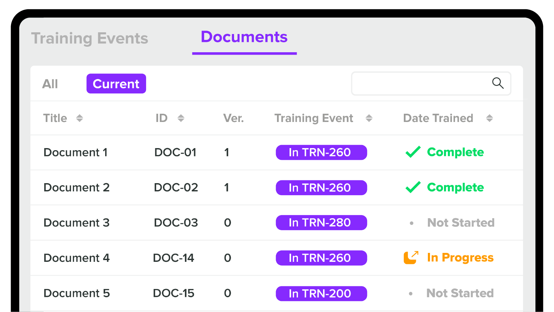Viewport: 554px width, 312px height.
Task: Show All documents filter
Action: point(50,84)
